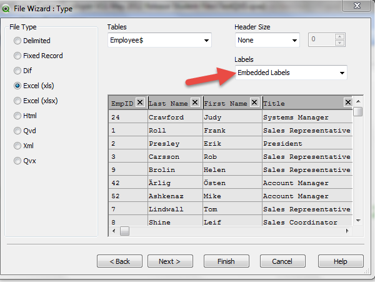Click the Sales Coordinator cell
This screenshot has height=282, width=375.
coord(307,221)
